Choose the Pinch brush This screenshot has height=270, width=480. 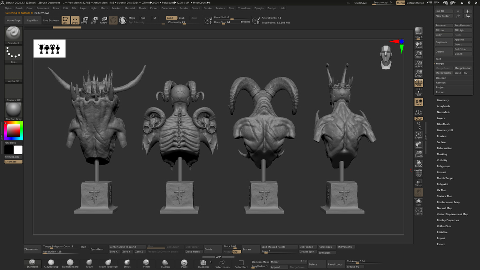pos(146,263)
